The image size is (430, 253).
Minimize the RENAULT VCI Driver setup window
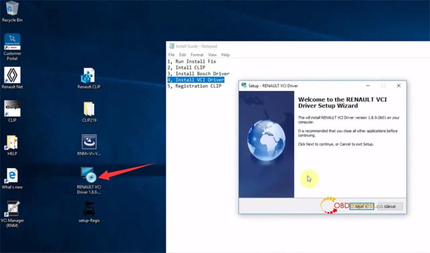(368, 86)
